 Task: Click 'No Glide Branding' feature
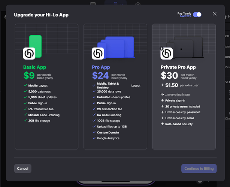pos(109,115)
